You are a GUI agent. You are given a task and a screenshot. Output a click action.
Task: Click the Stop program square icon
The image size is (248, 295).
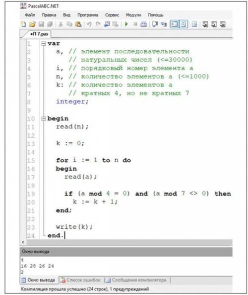(x=135, y=24)
